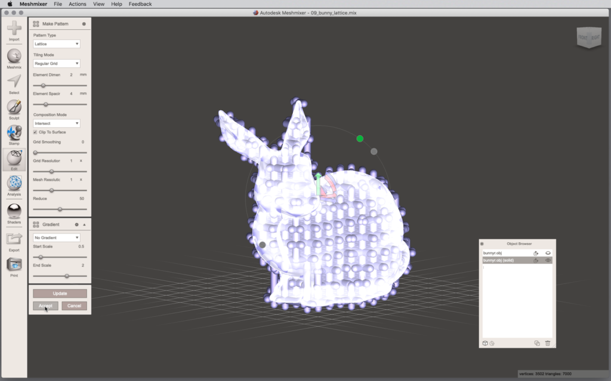This screenshot has height=381, width=611.
Task: Toggle visibility of bunnyr.obj (solid)
Action: click(548, 260)
